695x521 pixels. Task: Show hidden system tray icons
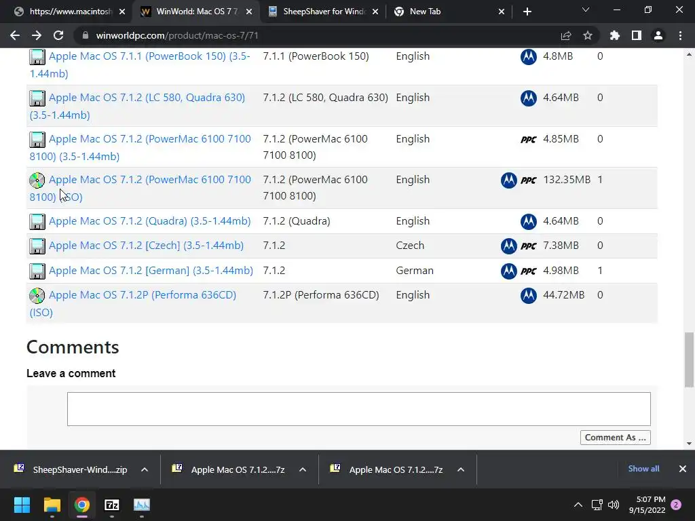pyautogui.click(x=578, y=505)
